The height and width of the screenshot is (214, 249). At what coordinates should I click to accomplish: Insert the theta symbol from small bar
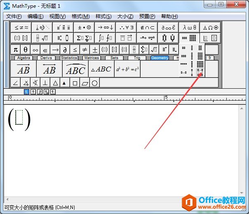click(x=25, y=50)
